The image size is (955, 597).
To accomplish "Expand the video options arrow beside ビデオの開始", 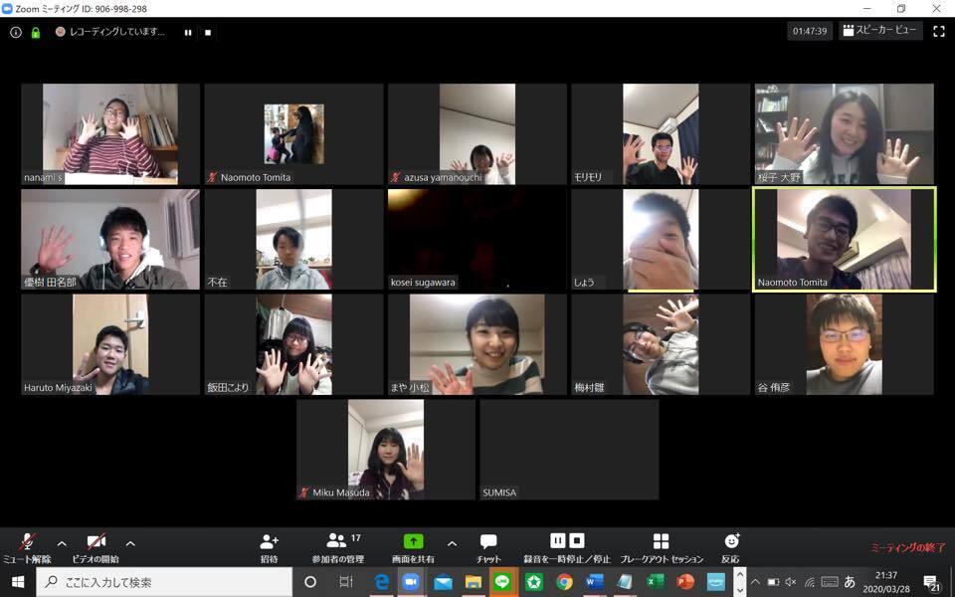I will pyautogui.click(x=130, y=543).
